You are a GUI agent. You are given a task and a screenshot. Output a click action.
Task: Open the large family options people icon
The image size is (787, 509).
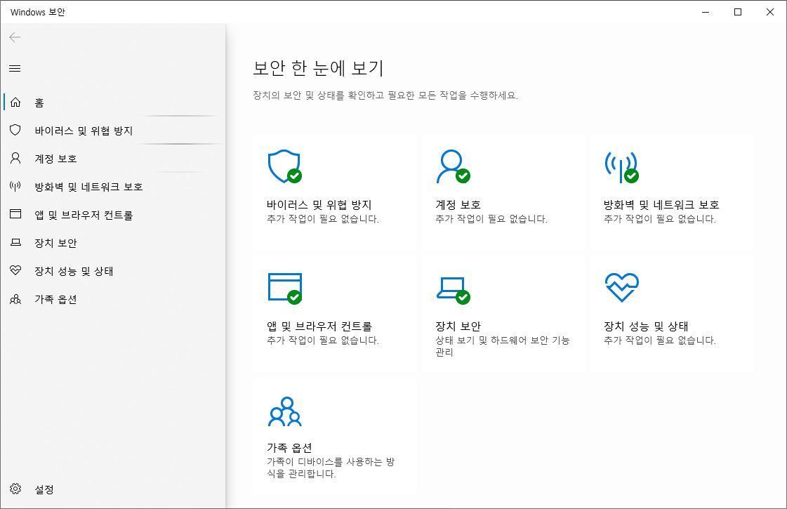[x=285, y=411]
